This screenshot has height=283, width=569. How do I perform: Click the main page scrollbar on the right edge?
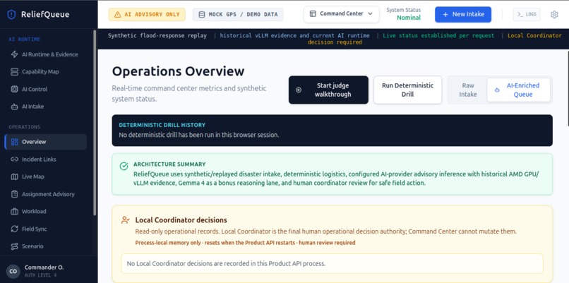coord(567,89)
